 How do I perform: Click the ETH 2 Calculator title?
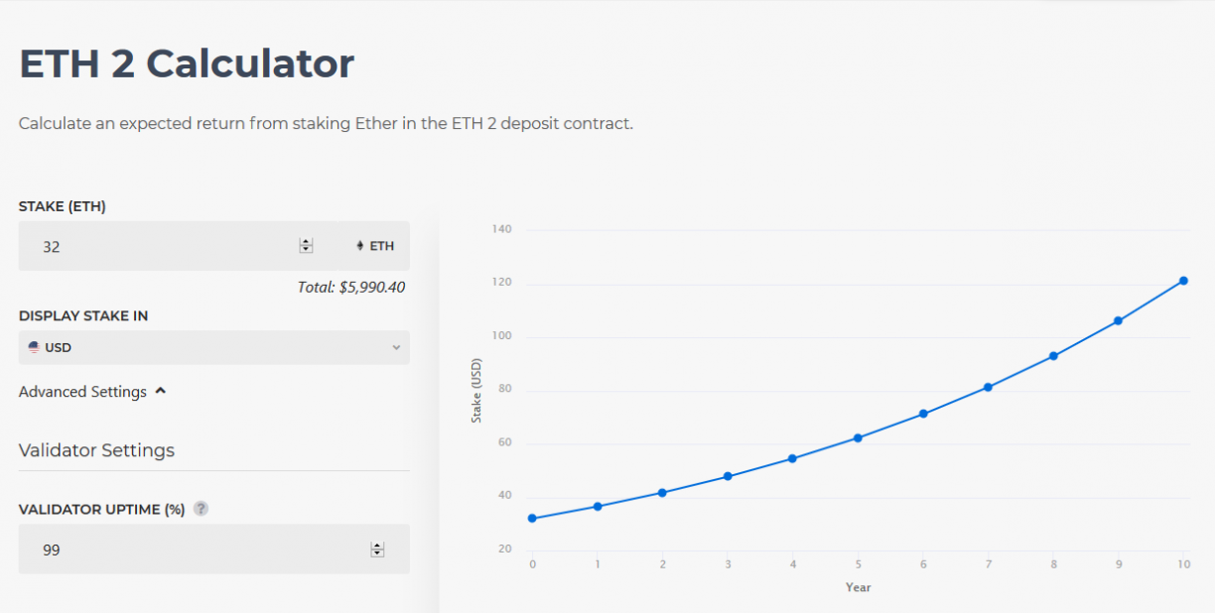tap(187, 62)
